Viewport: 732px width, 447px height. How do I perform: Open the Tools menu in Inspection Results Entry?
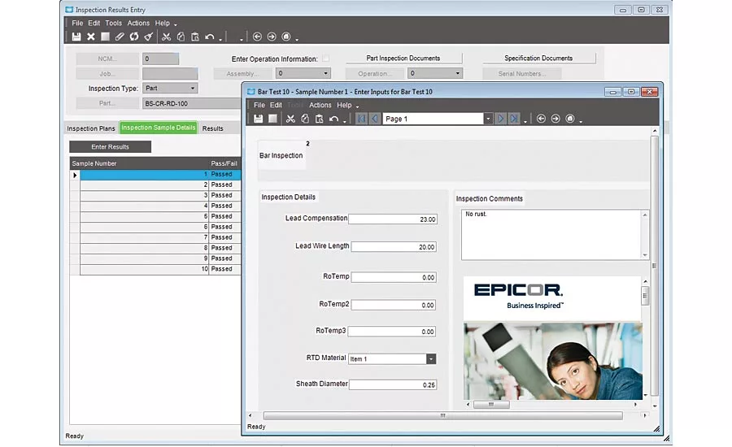coord(113,23)
